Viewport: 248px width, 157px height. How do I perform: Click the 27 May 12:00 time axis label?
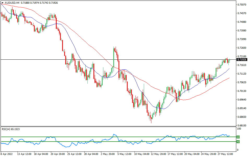pos(225,154)
